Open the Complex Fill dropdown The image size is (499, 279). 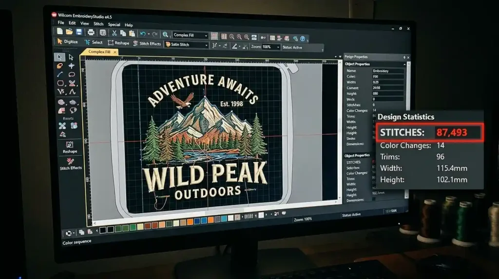(206, 35)
